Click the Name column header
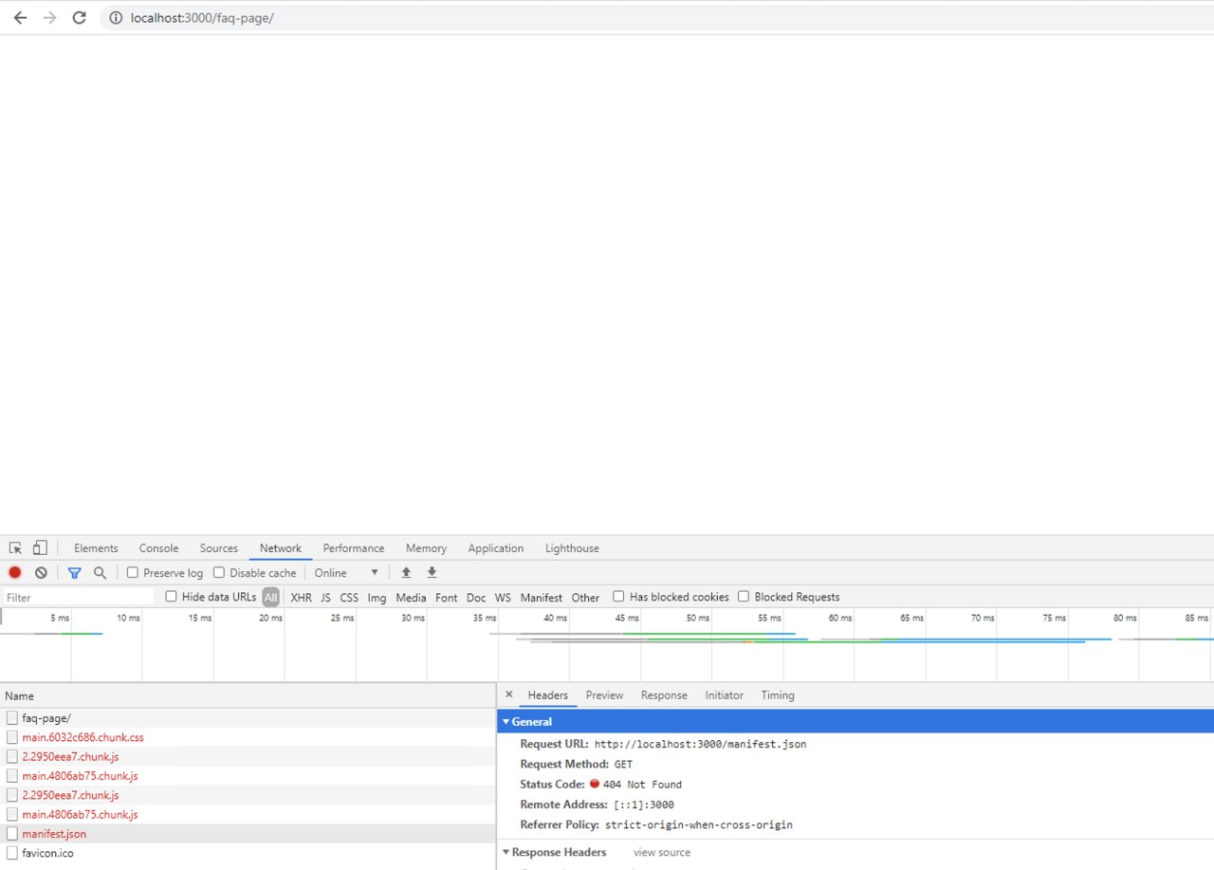1214x870 pixels. [247, 695]
